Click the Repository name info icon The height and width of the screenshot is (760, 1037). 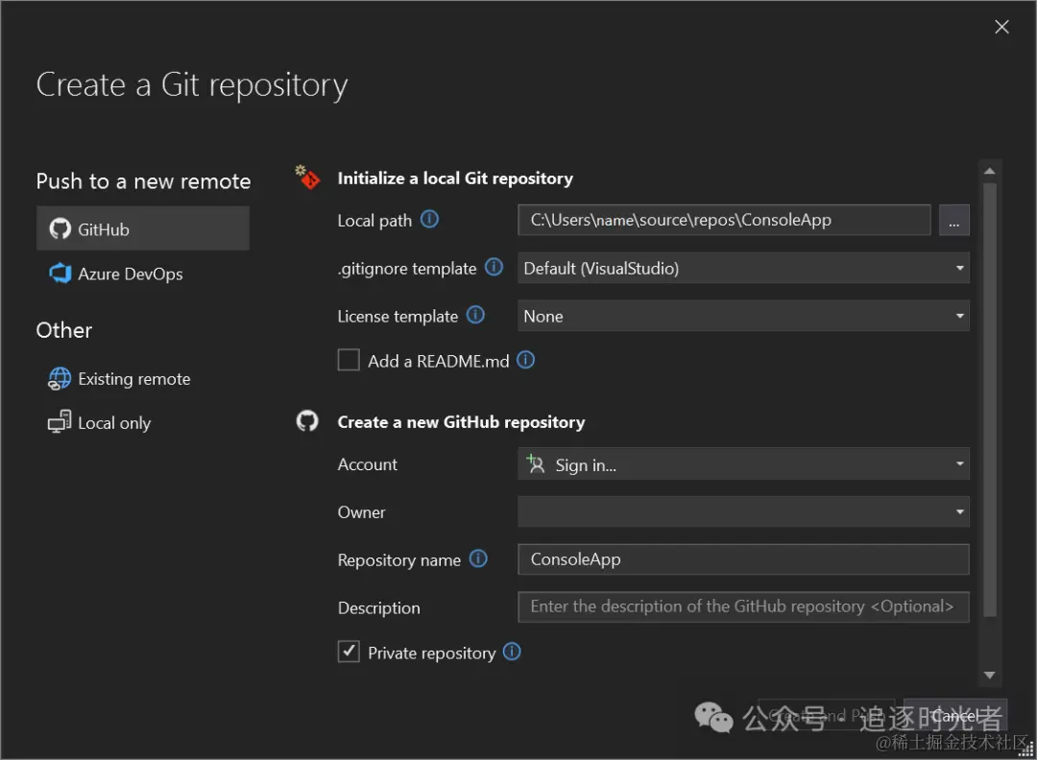pyautogui.click(x=478, y=559)
